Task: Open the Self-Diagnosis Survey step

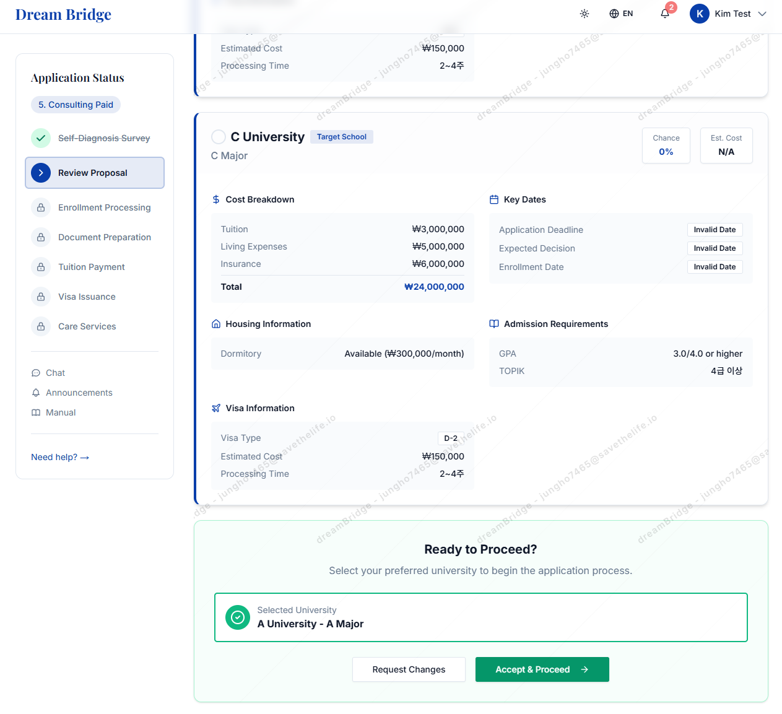Action: click(95, 138)
